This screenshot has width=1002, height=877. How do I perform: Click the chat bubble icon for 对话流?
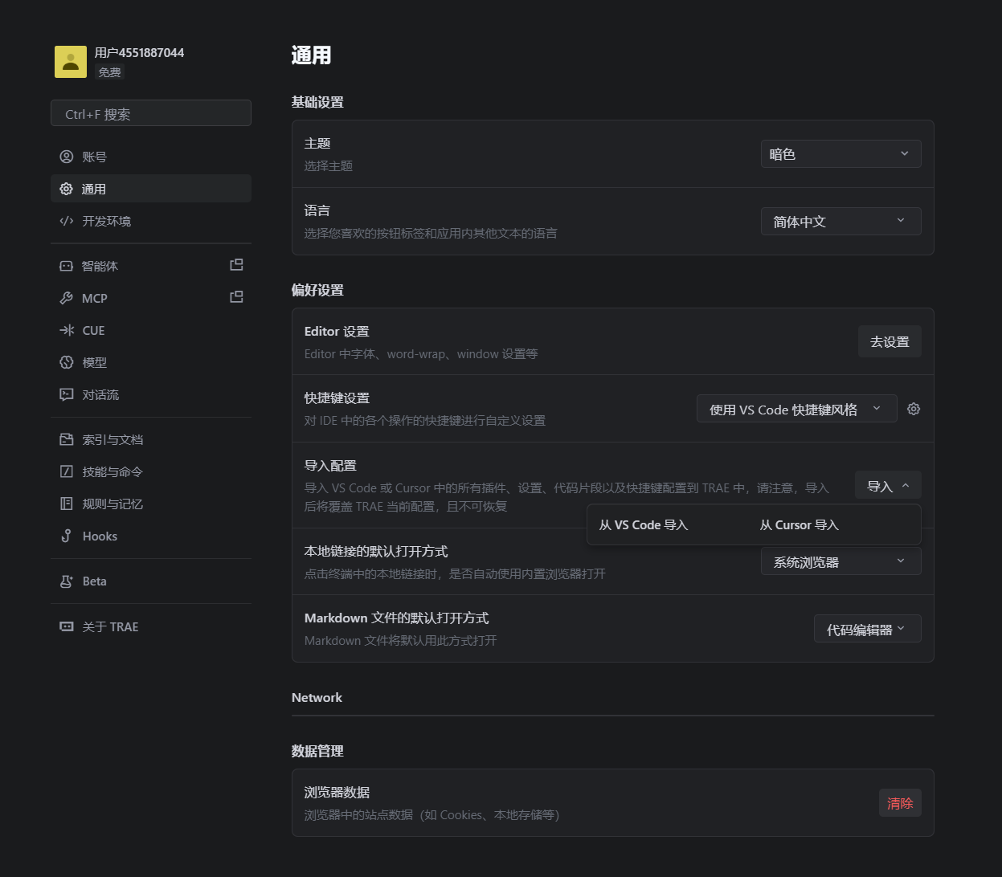tap(67, 394)
